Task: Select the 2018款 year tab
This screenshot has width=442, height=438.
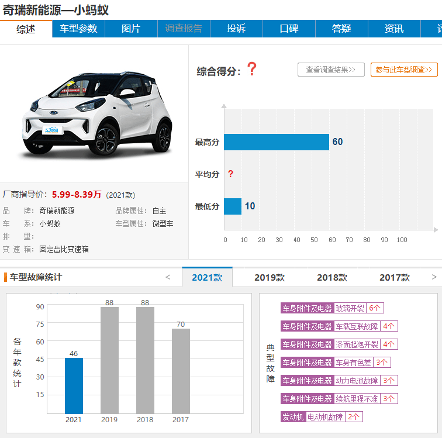Action: [x=332, y=278]
